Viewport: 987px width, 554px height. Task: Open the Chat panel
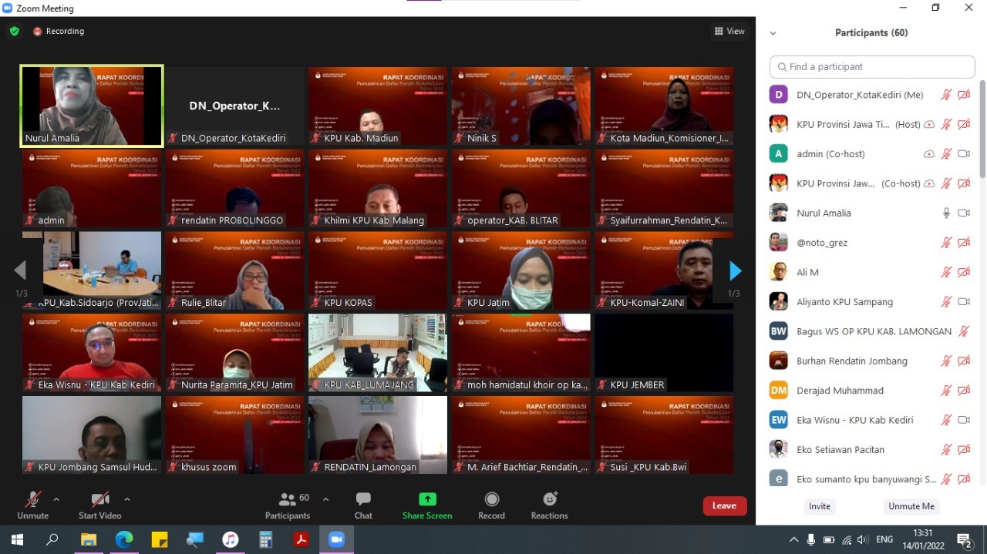pos(363,505)
